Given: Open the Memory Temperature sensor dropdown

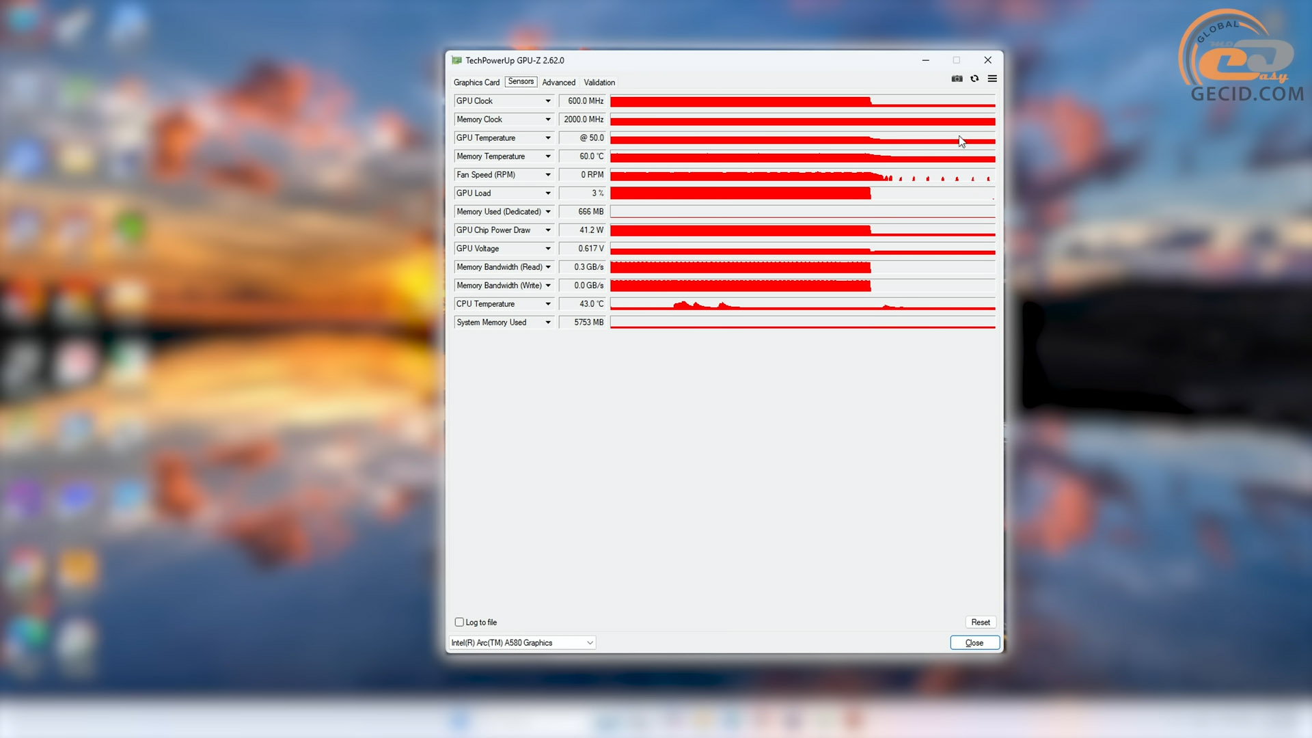Looking at the screenshot, I should point(548,156).
